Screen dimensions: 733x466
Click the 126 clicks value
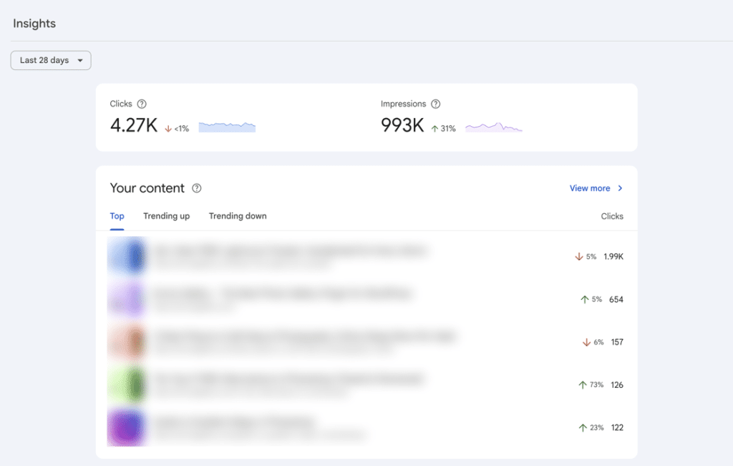point(617,385)
